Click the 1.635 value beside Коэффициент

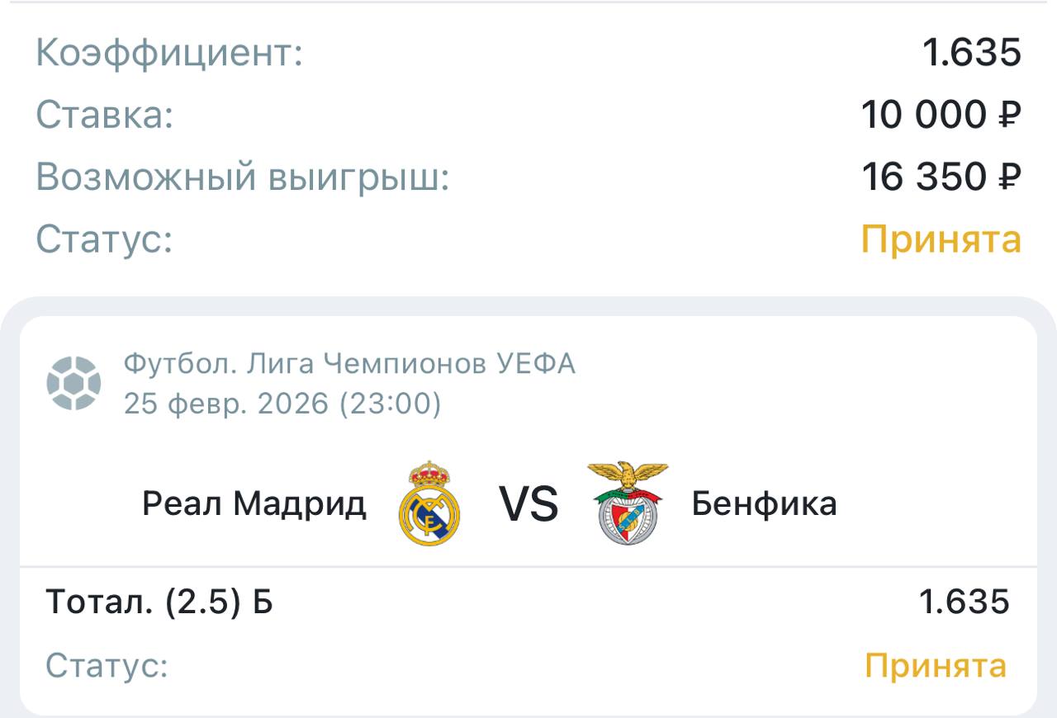(x=972, y=54)
